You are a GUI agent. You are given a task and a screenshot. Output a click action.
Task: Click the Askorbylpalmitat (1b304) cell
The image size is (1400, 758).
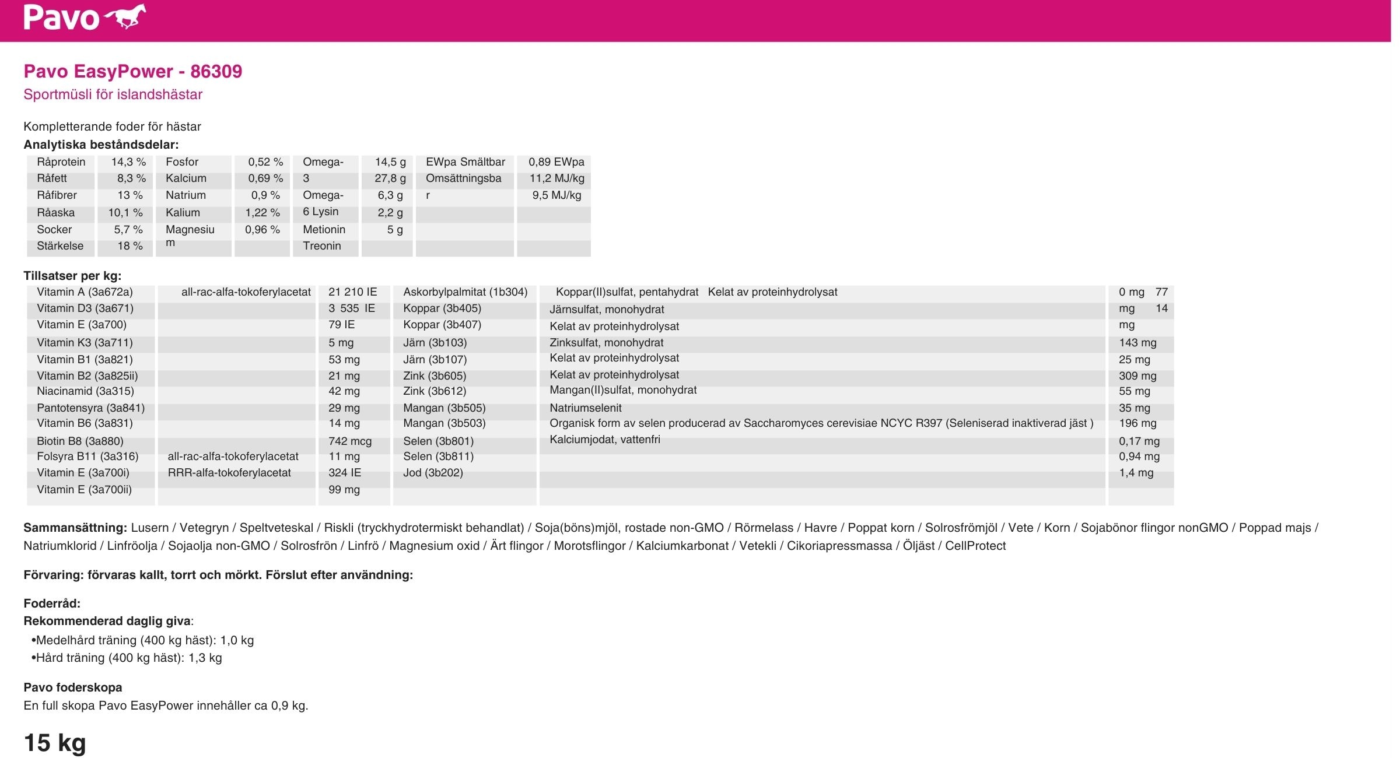click(x=465, y=292)
